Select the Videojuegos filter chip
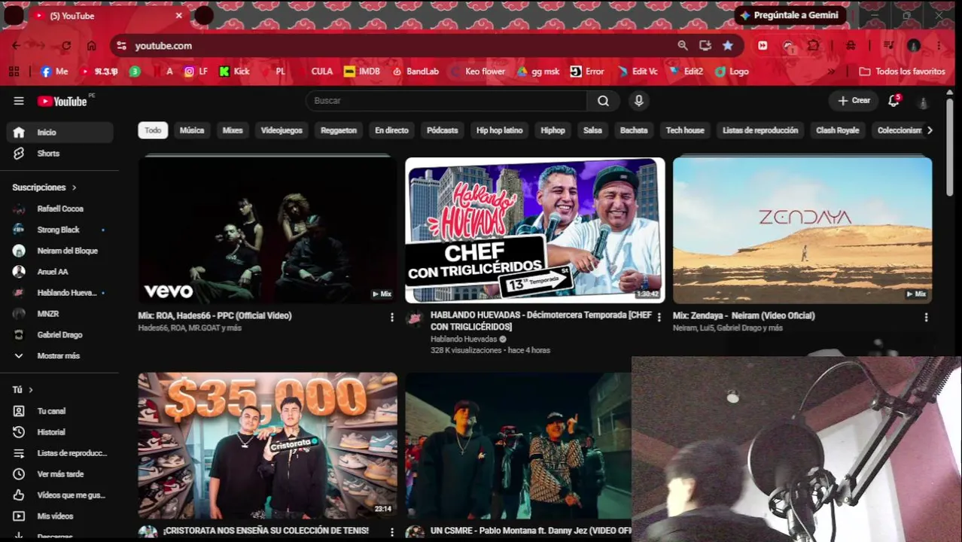The width and height of the screenshot is (962, 542). 282,130
